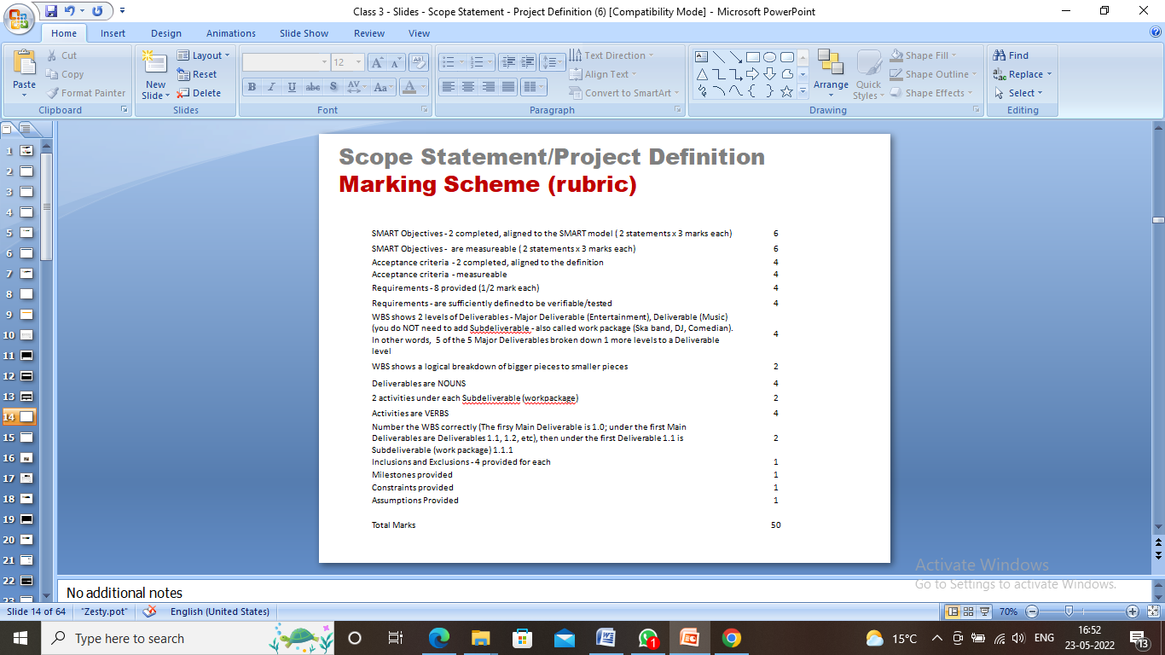Start Slide Show view from status bar

tap(985, 612)
